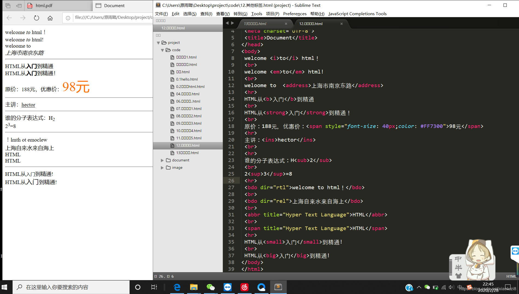
Task: Open Sublime Text from the taskbar
Action: 278,287
